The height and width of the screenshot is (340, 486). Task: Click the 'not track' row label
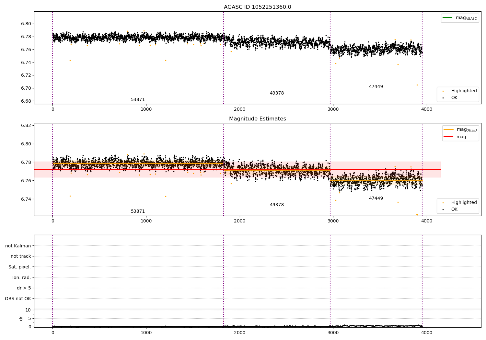21,256
